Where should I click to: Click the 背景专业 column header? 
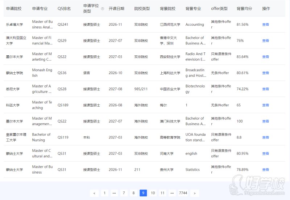pyautogui.click(x=193, y=9)
